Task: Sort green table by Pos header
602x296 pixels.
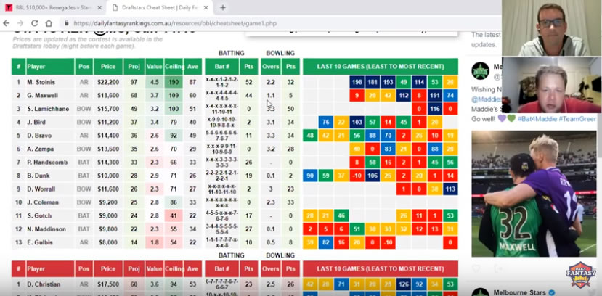Action: click(84, 66)
